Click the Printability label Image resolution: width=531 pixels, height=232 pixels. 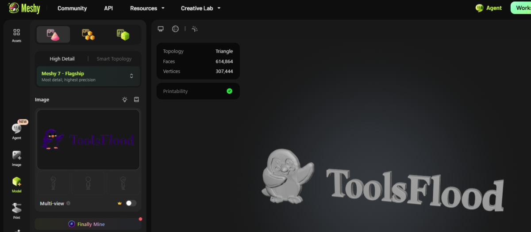point(175,91)
